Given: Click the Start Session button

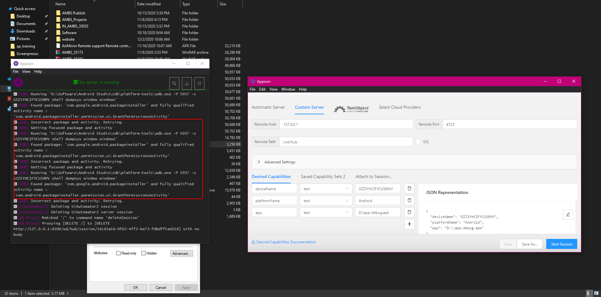Looking at the screenshot, I should 561,244.
